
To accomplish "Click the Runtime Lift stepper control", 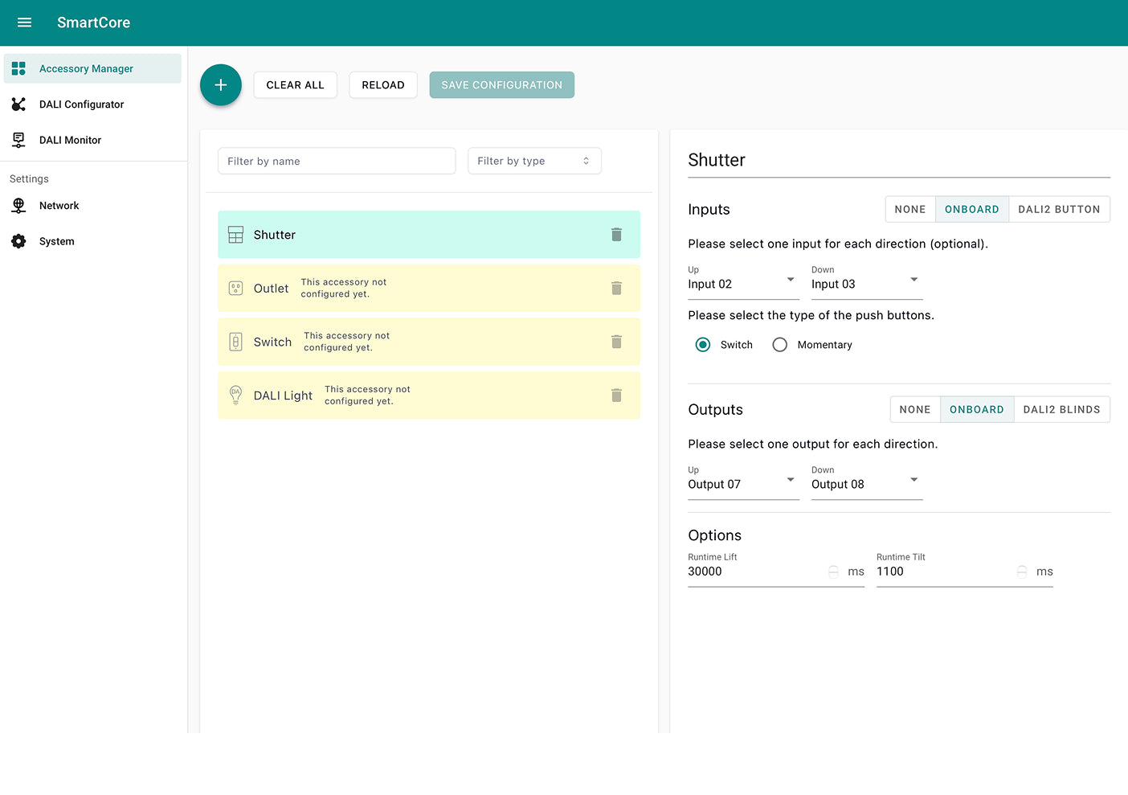I will (x=834, y=572).
